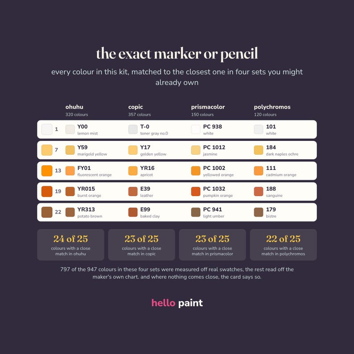This screenshot has width=354, height=354.
Task: Click the FY01 fluorescent orange label
Action: click(x=95, y=171)
